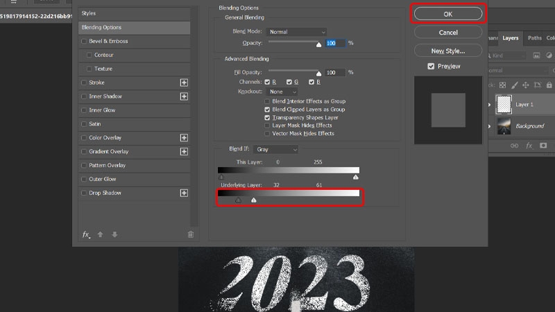Open the Blend If Gray dropdown
The height and width of the screenshot is (312, 555).
[x=275, y=150]
